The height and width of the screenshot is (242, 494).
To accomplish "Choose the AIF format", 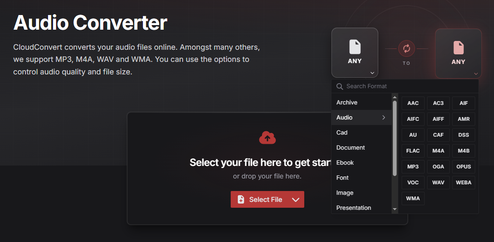I will (464, 103).
